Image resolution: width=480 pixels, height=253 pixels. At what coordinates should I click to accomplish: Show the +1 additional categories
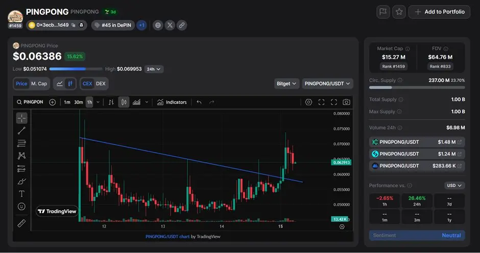click(x=141, y=25)
